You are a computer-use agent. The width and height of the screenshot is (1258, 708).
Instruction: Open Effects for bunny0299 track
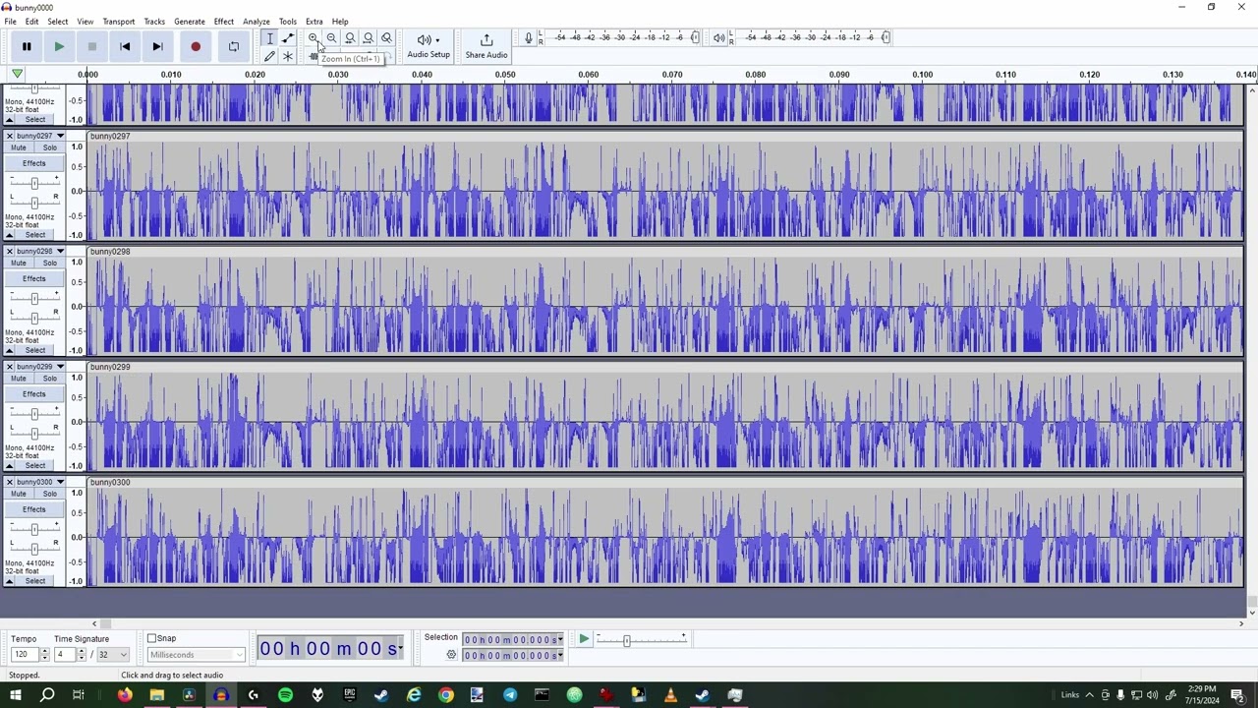coord(34,393)
